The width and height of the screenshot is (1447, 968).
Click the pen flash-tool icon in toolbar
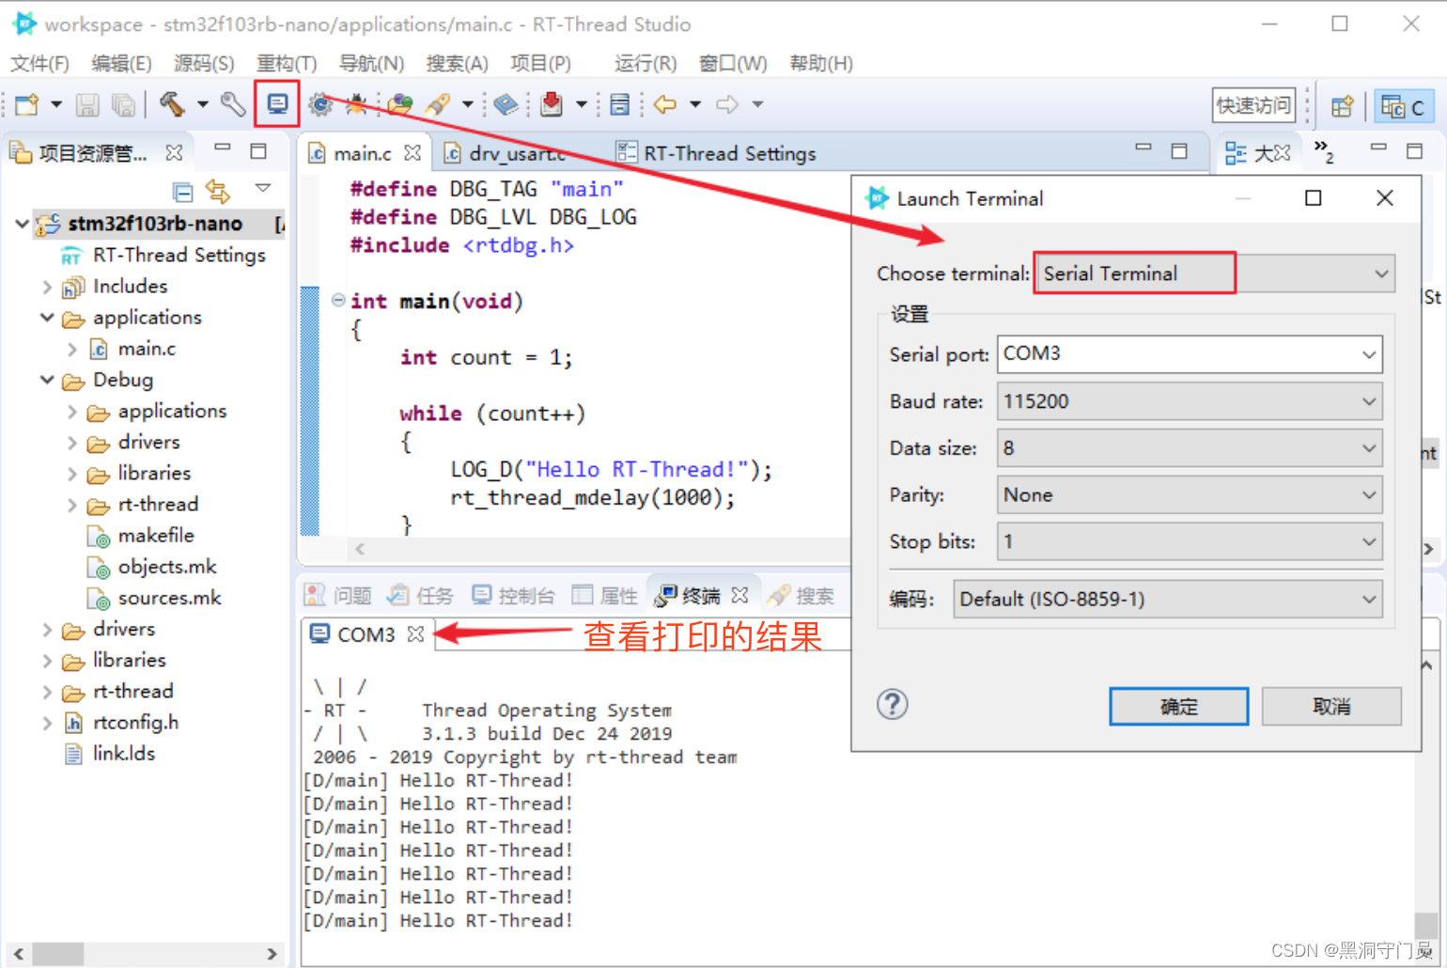click(437, 104)
